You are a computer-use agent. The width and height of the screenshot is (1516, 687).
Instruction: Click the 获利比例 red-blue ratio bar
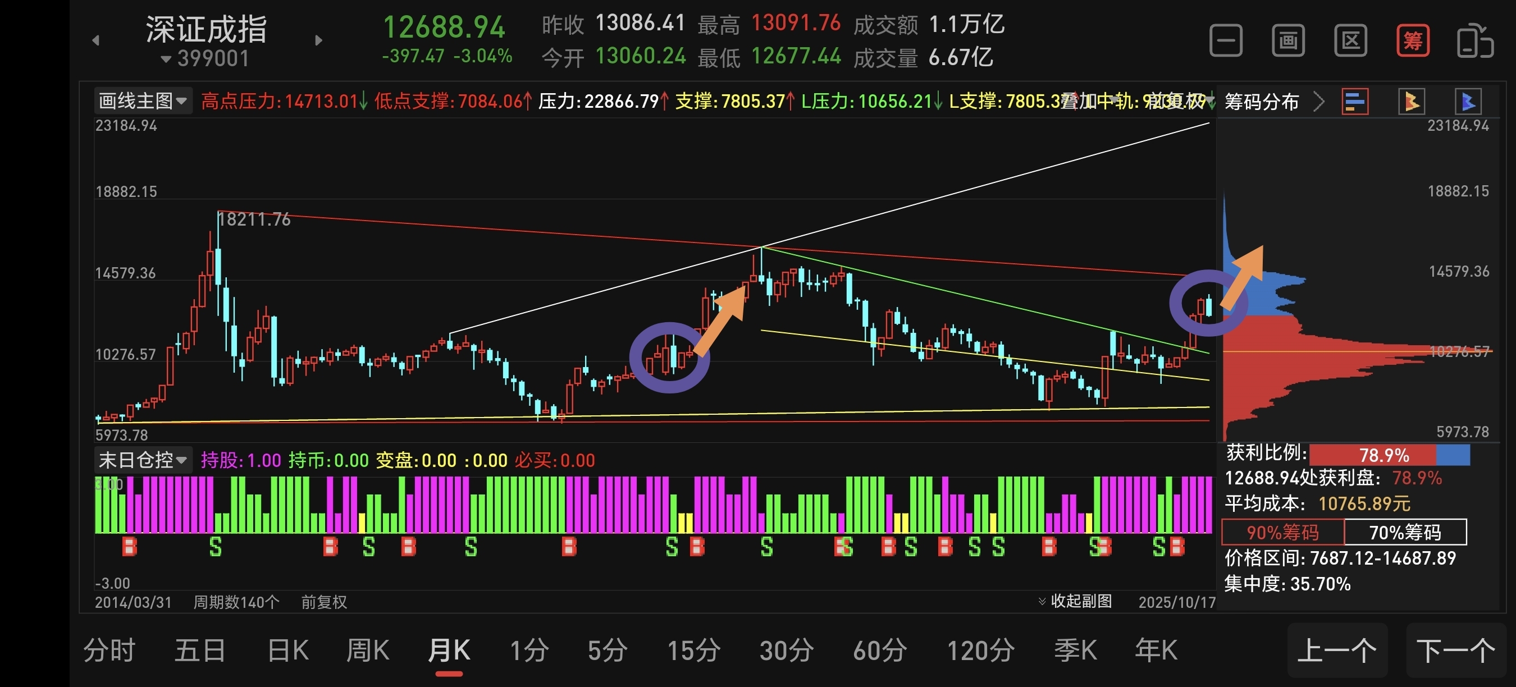click(x=1389, y=455)
